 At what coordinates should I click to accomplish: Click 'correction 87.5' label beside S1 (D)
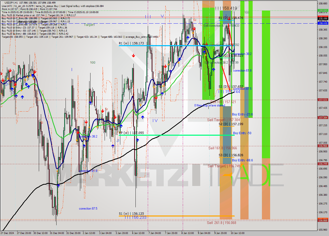tap(242, 89)
